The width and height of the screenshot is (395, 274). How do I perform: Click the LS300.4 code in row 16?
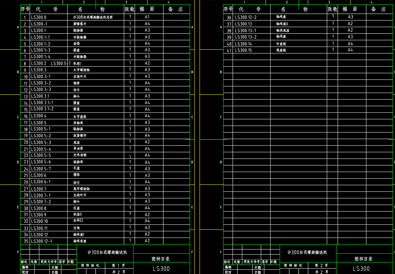pos(38,116)
